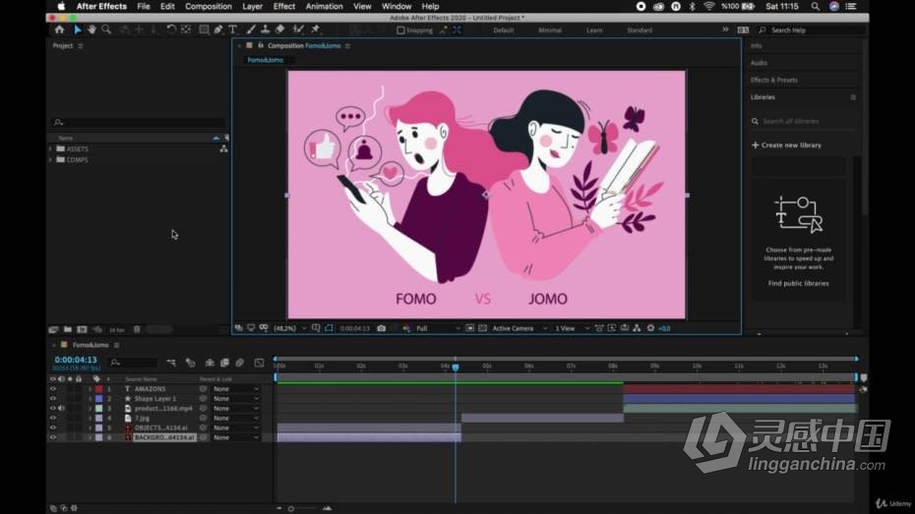Open magnification ratio dropdown 48.2%
The image size is (915, 514).
[289, 328]
